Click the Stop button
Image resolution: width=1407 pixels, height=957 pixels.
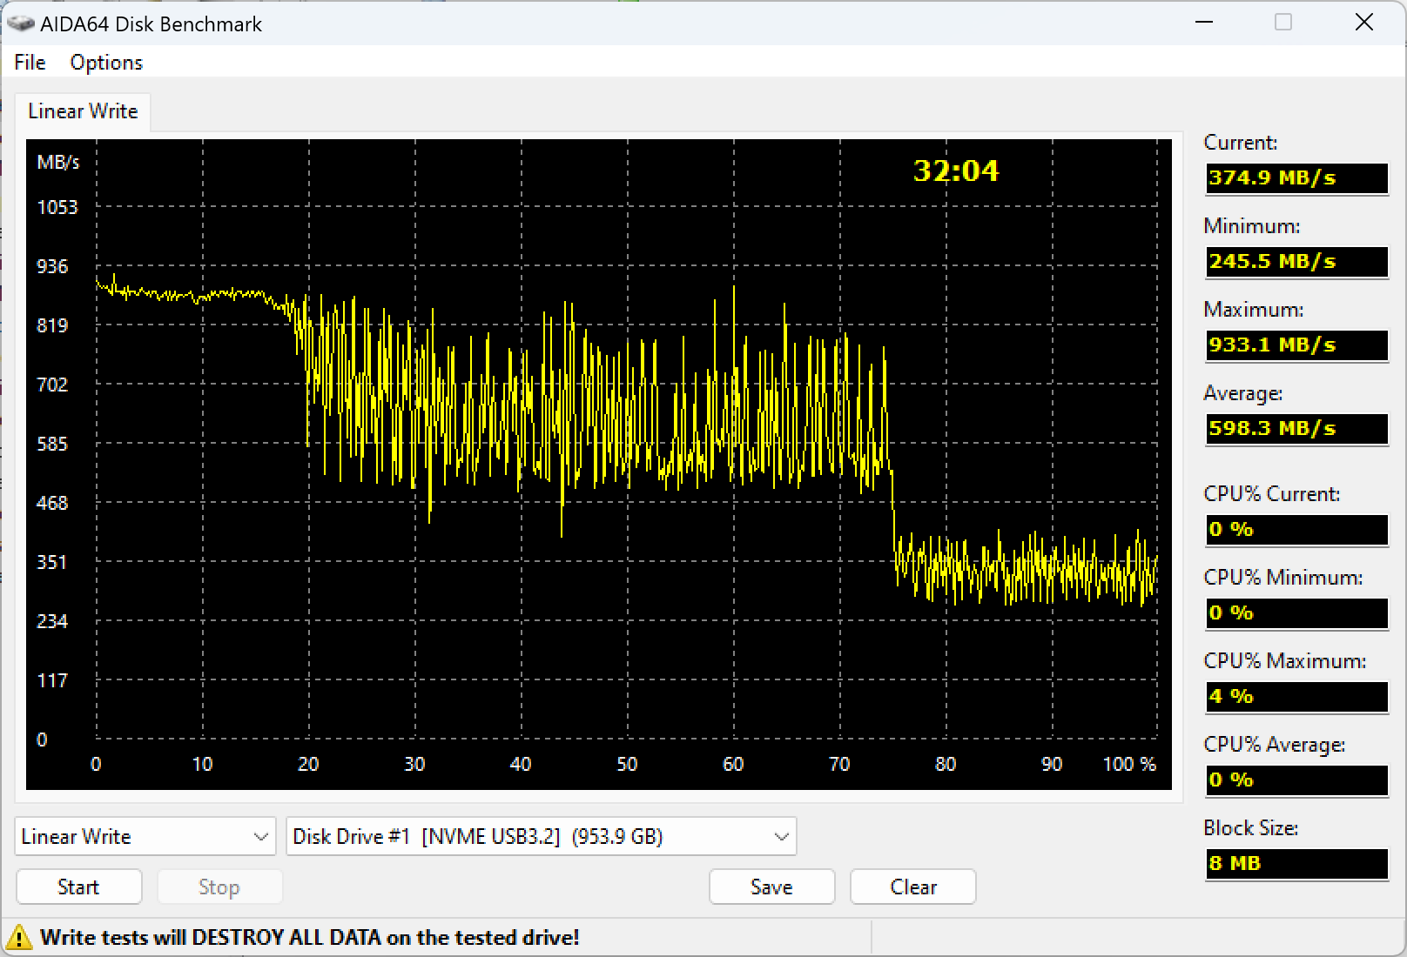pyautogui.click(x=219, y=887)
